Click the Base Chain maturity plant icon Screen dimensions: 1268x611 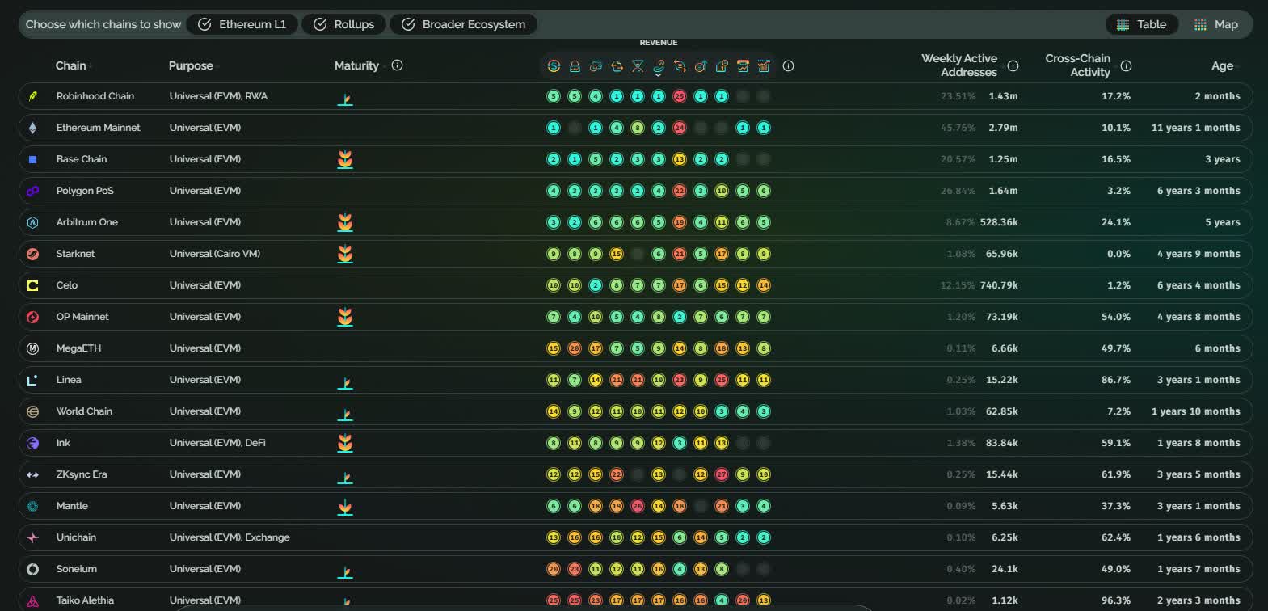pos(345,159)
